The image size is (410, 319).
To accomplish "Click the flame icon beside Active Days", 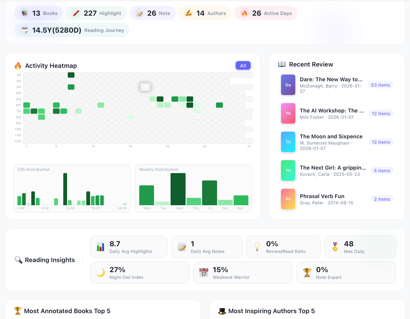I will (244, 13).
